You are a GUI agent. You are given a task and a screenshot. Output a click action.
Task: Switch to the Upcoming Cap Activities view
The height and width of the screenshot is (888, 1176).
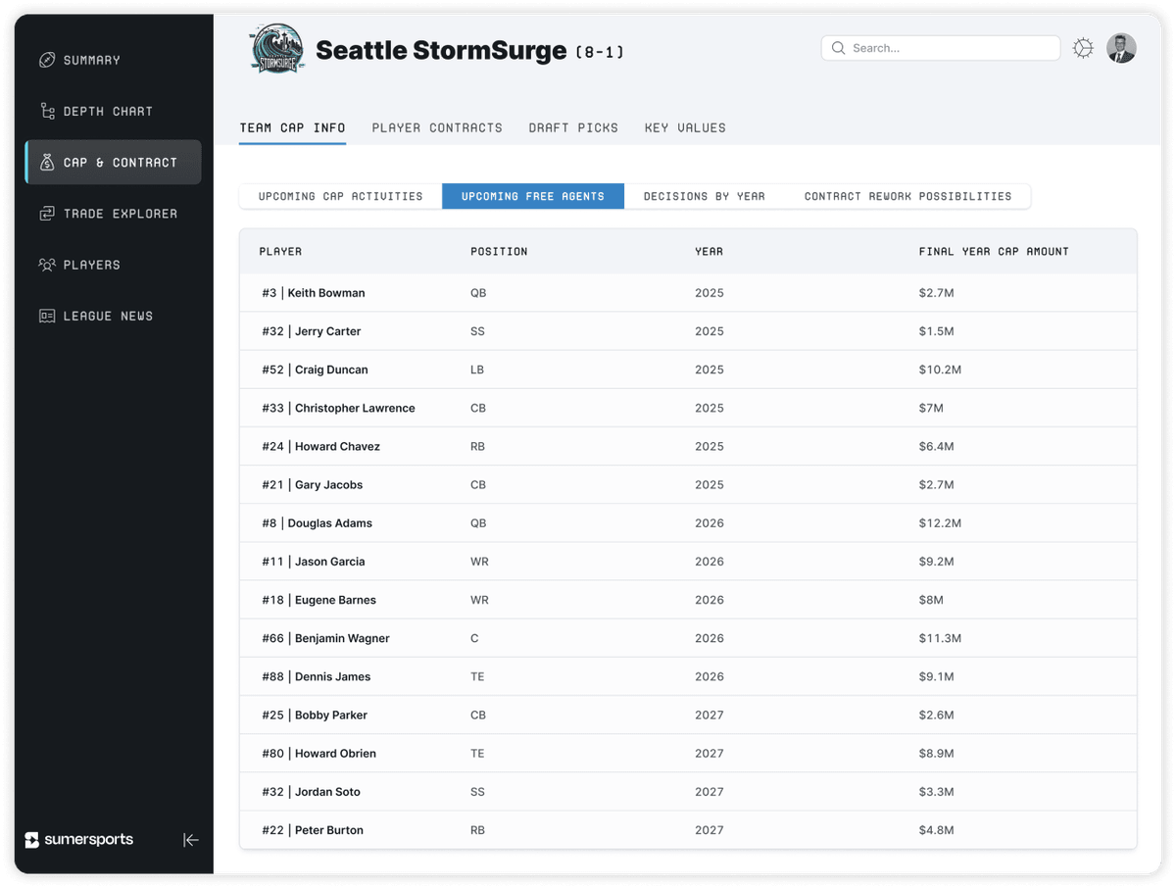(339, 196)
